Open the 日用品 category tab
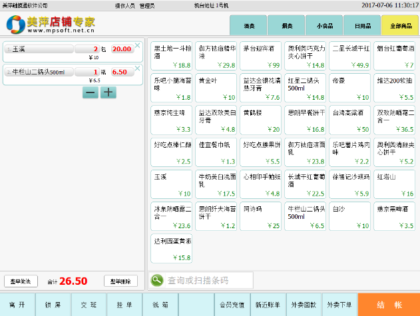The height and width of the screenshot is (316, 420). (362, 25)
